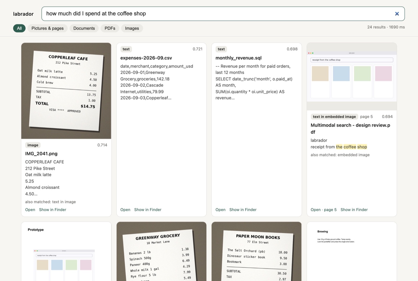Open monthly_revenue.sql result

221,210
